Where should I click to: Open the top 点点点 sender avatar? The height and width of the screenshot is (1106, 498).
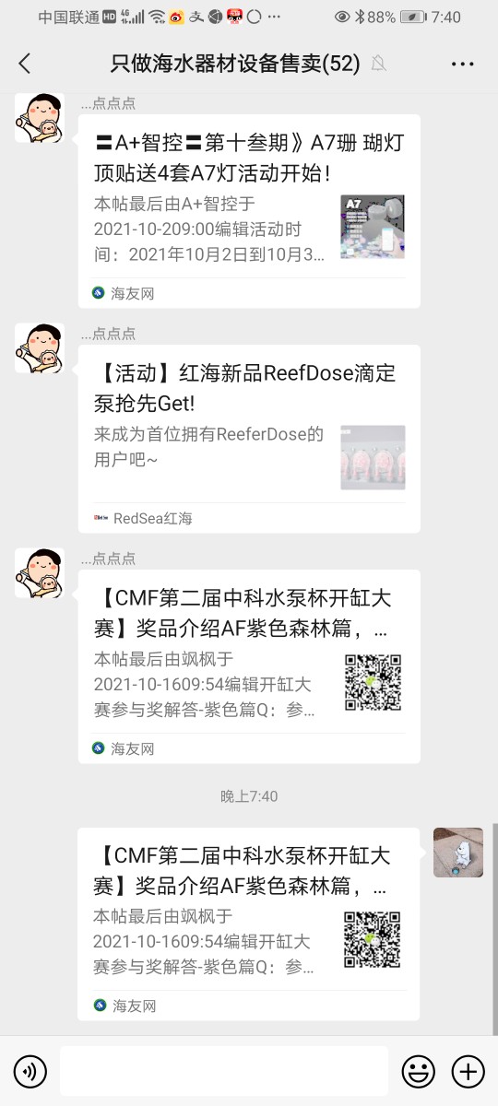click(39, 117)
